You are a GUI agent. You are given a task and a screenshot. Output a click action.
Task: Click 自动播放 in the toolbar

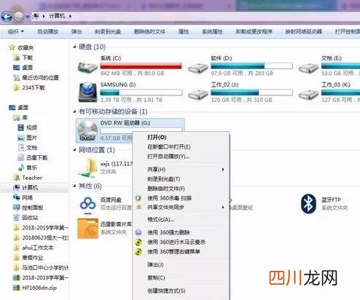coord(48,31)
